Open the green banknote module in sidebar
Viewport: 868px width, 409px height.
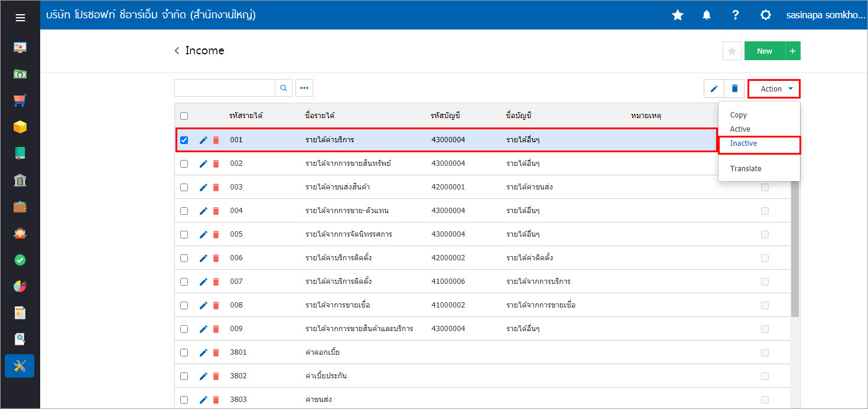pyautogui.click(x=20, y=74)
